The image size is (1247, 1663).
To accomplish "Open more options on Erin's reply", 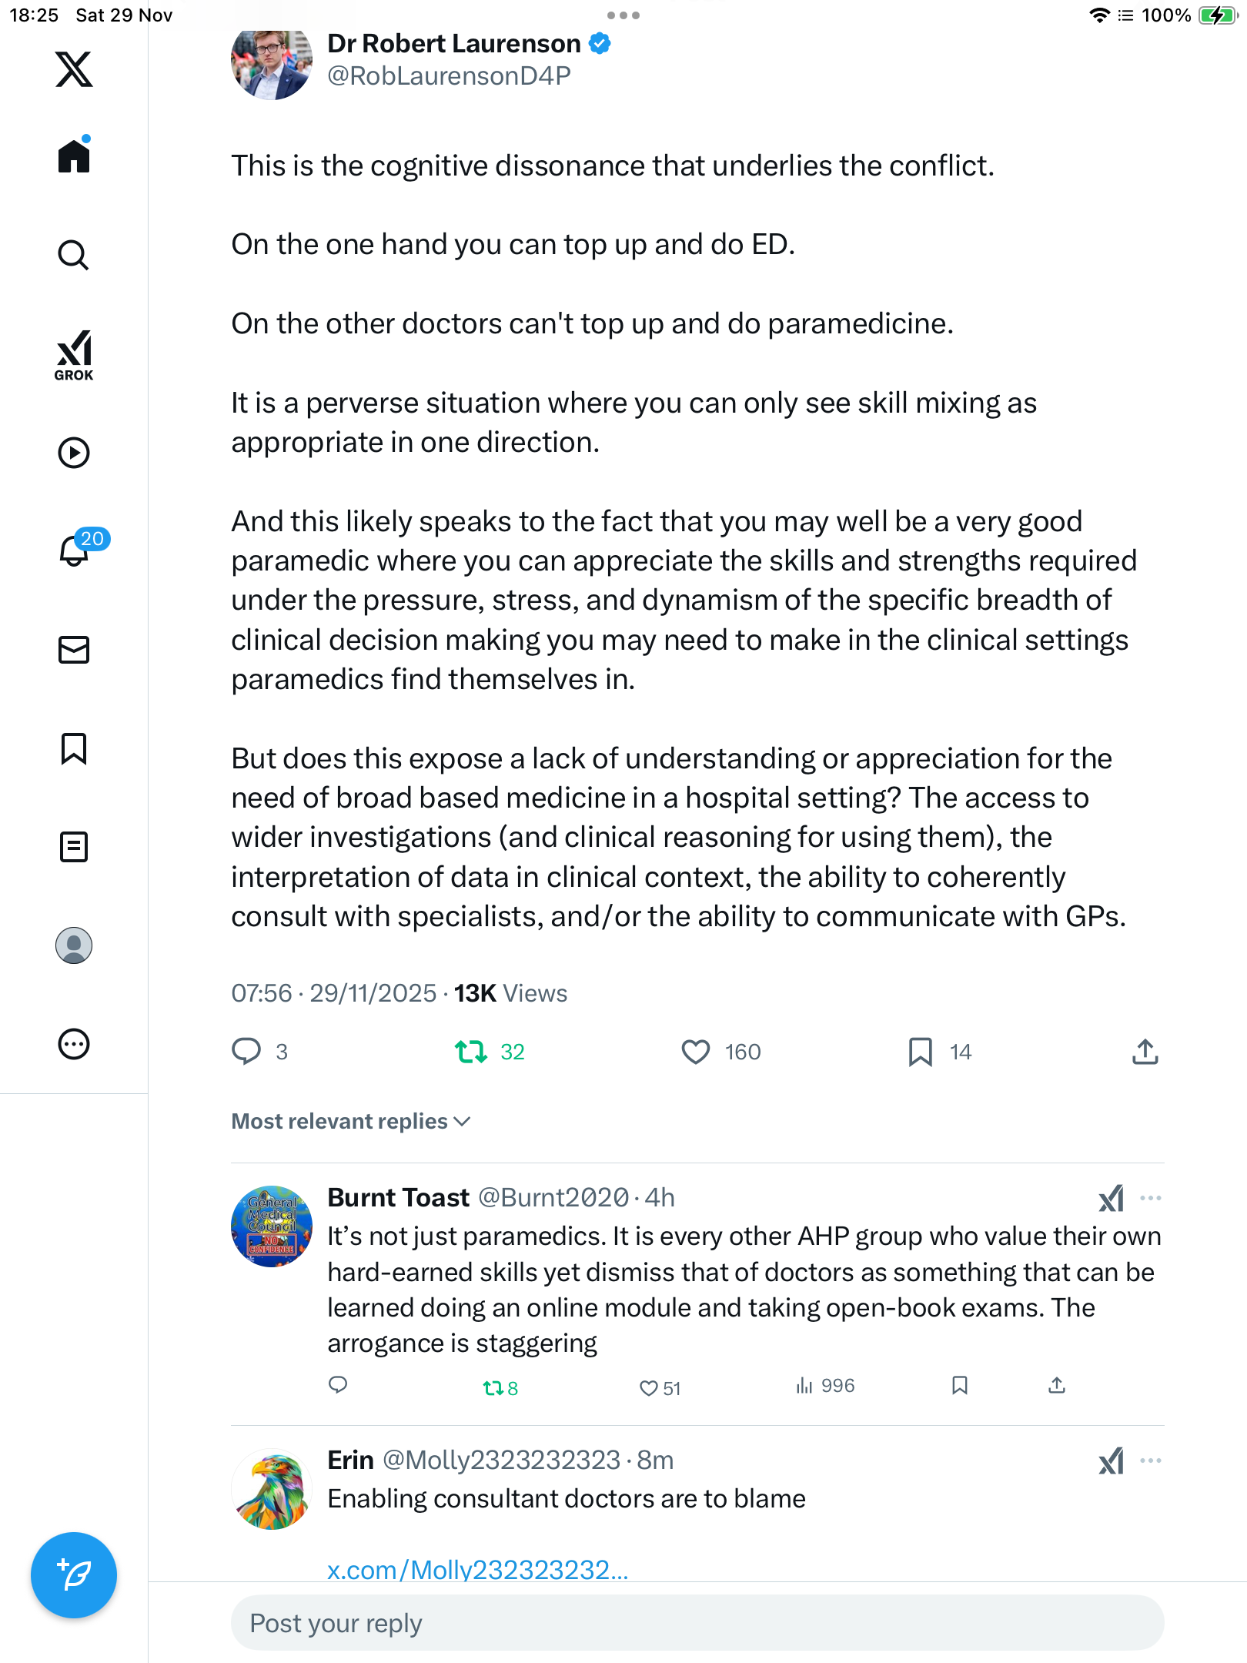I will click(1151, 1461).
